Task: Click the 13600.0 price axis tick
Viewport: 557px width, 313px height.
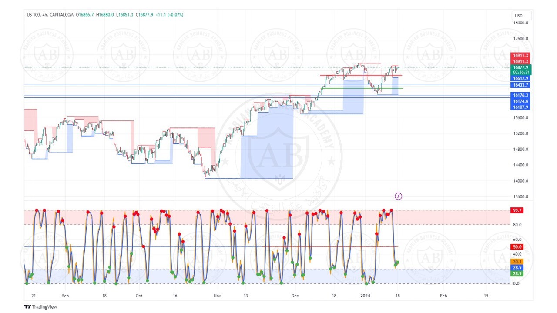Action: 520,197
